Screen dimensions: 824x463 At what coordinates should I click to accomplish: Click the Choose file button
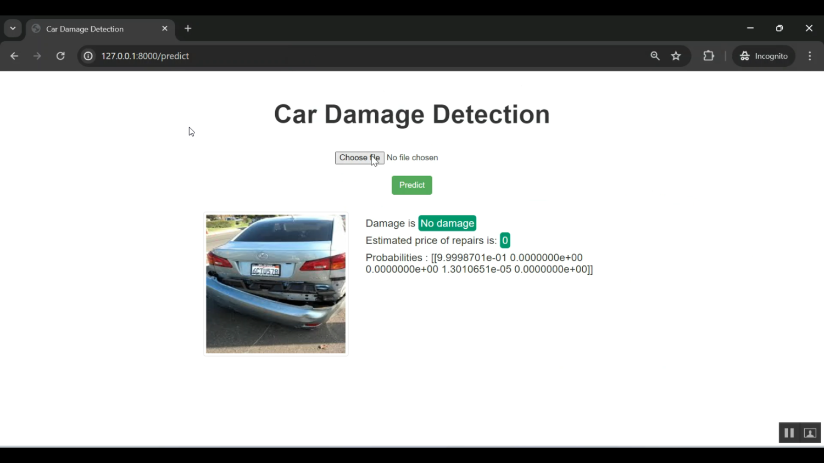click(x=359, y=157)
